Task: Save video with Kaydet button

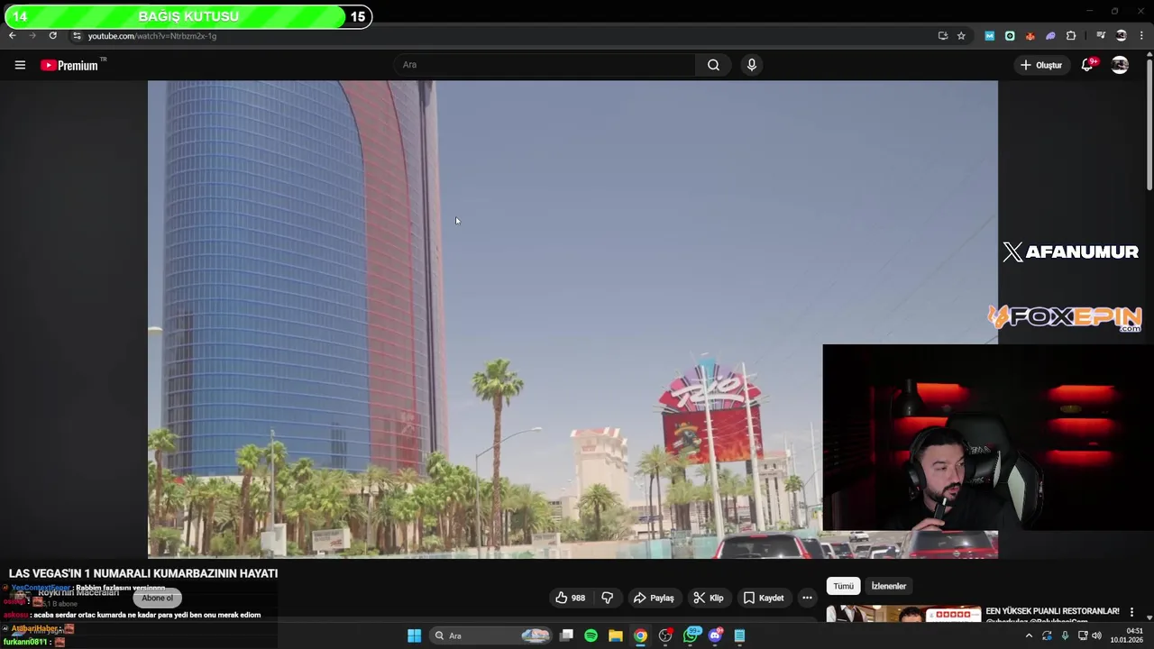Action: tap(763, 598)
